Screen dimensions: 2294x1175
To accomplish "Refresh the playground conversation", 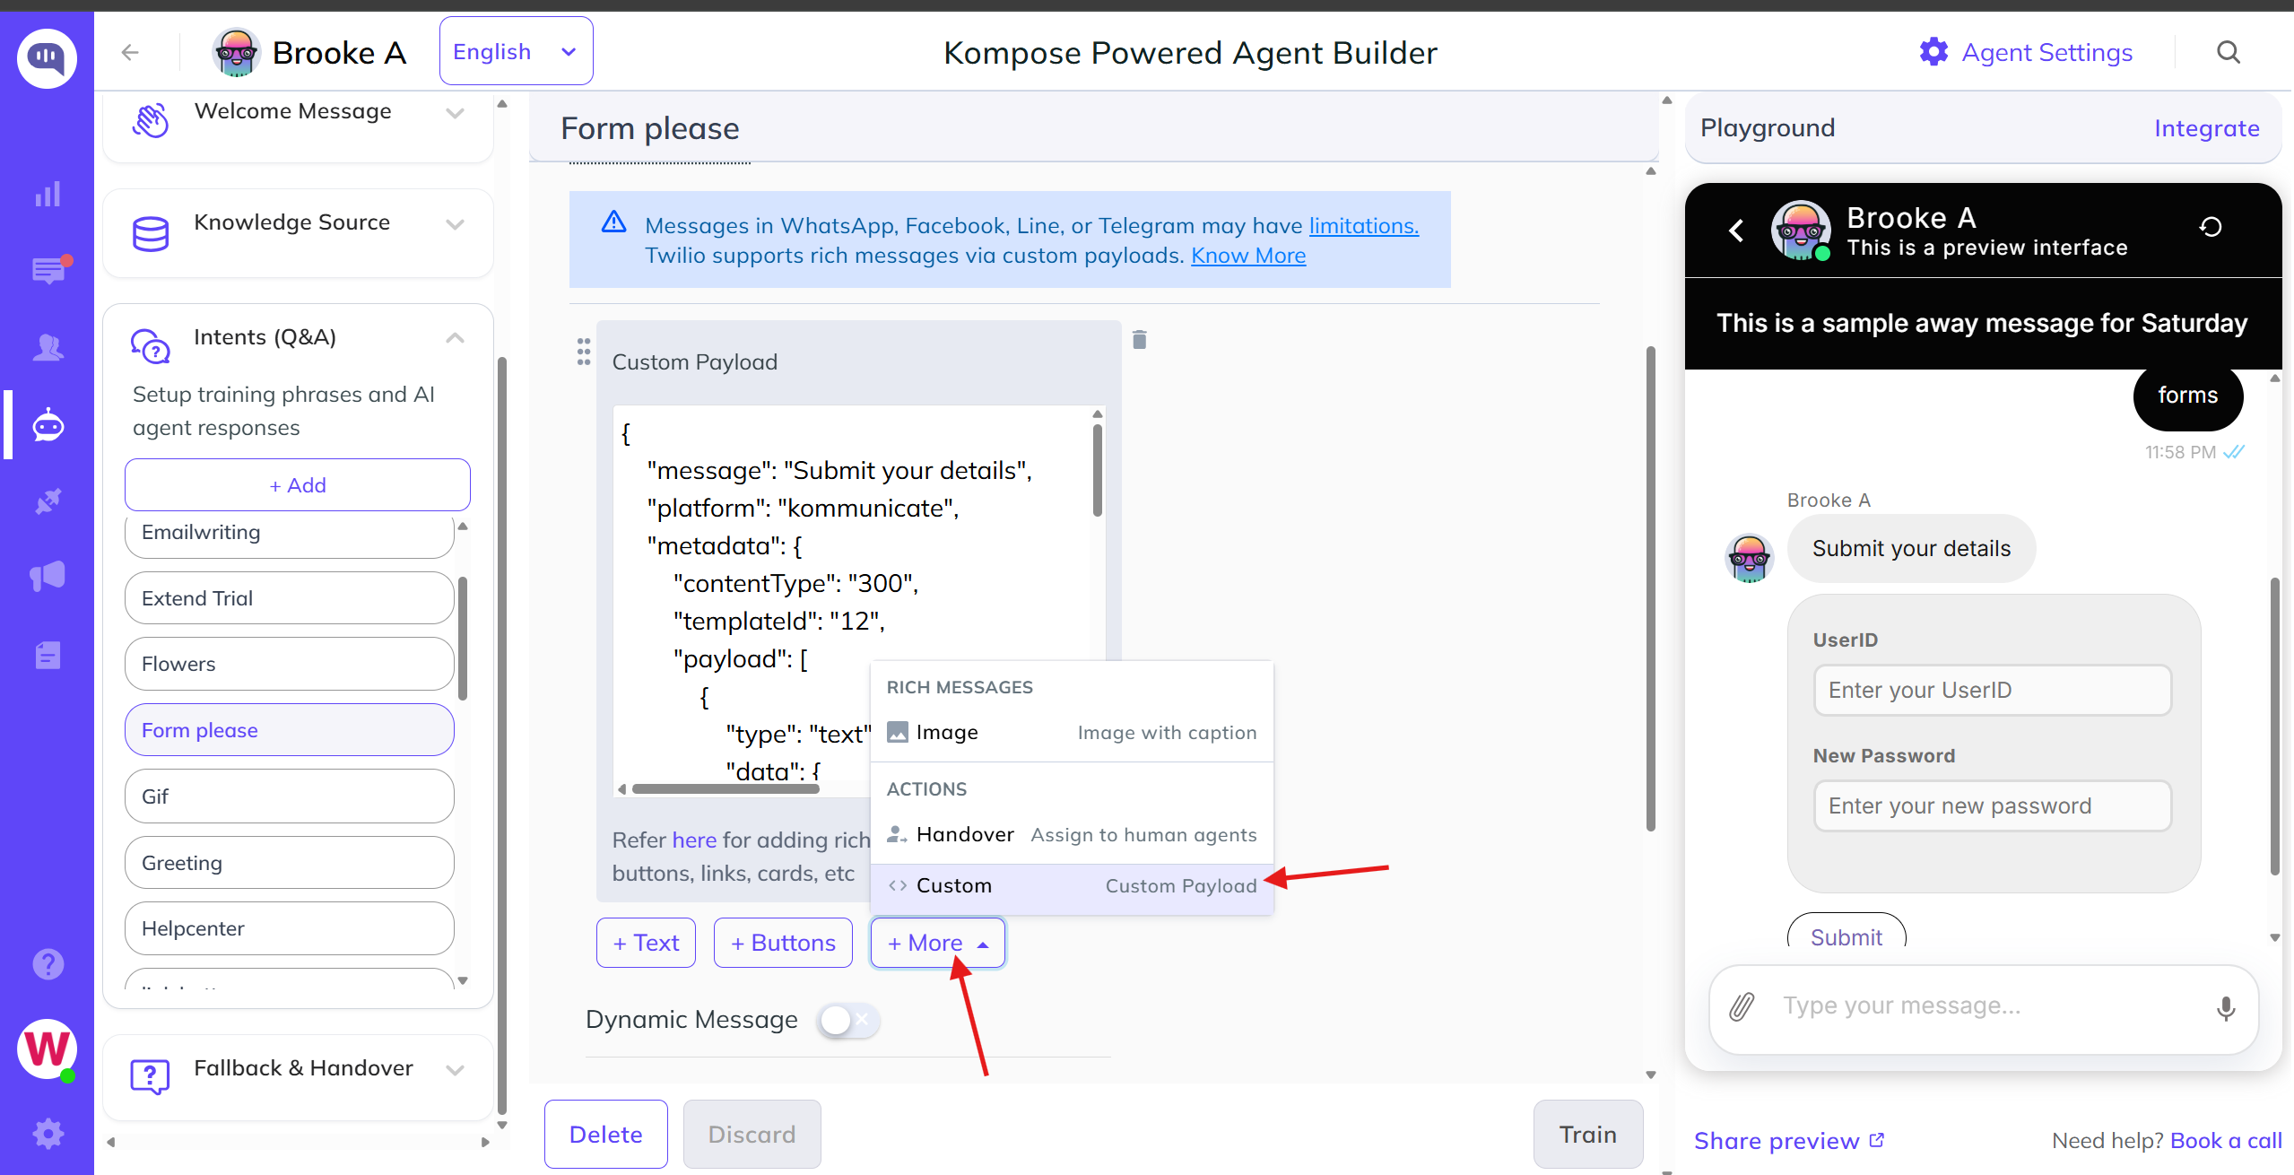I will [x=2210, y=227].
